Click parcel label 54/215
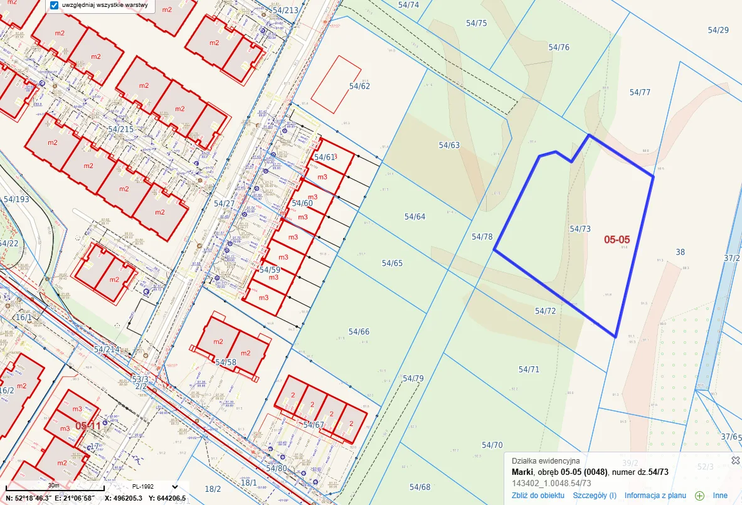 [120, 129]
